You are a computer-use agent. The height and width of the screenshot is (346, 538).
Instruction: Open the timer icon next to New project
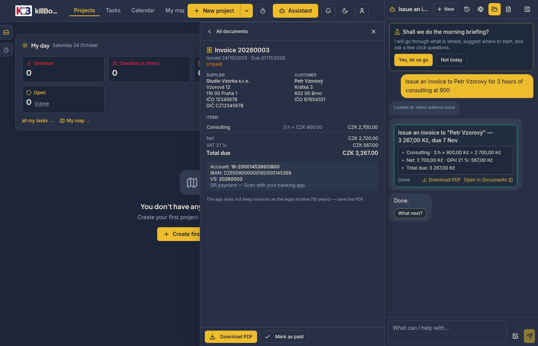(x=263, y=11)
